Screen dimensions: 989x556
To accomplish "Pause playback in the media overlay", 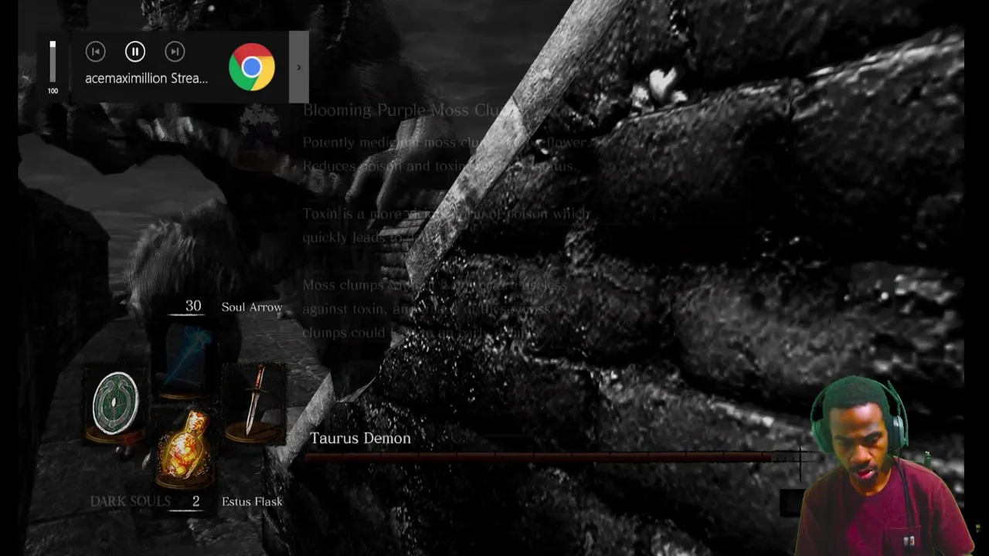I will tap(134, 52).
